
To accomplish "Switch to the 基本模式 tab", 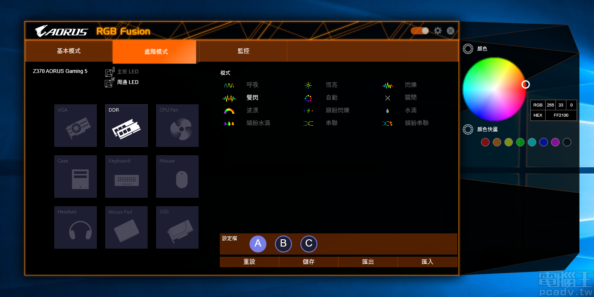I will click(x=69, y=51).
